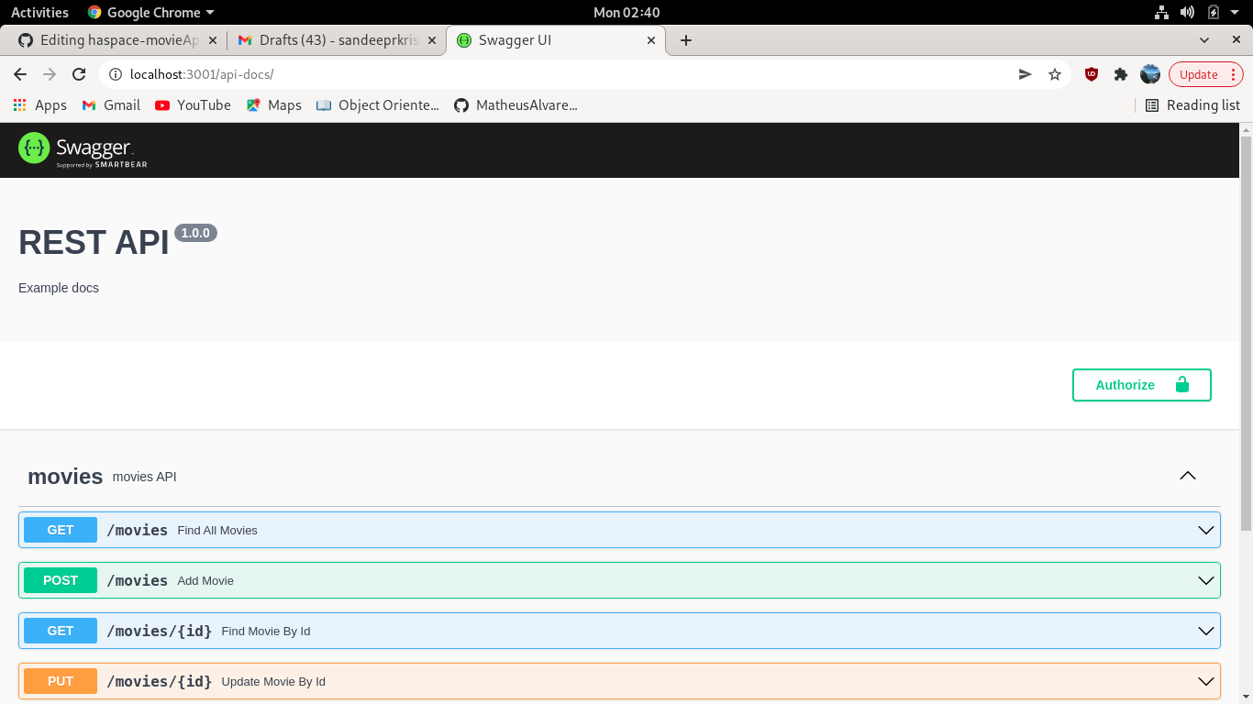Toggle the bookmark star for this page
The width and height of the screenshot is (1253, 704).
(x=1055, y=74)
